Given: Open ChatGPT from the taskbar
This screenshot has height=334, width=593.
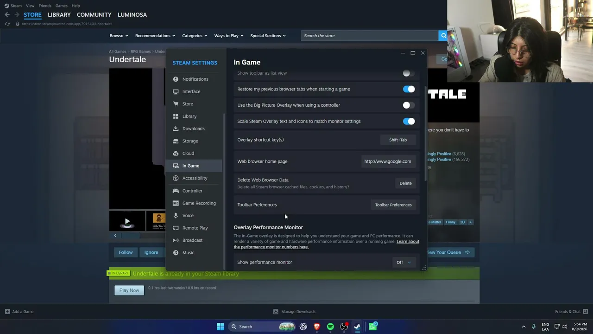Looking at the screenshot, I should [303, 327].
